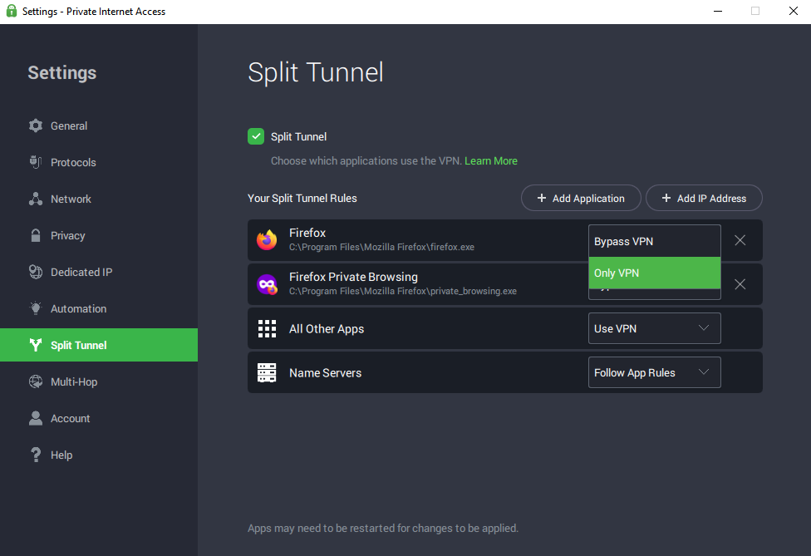Click the Name Servers label

pos(326,373)
